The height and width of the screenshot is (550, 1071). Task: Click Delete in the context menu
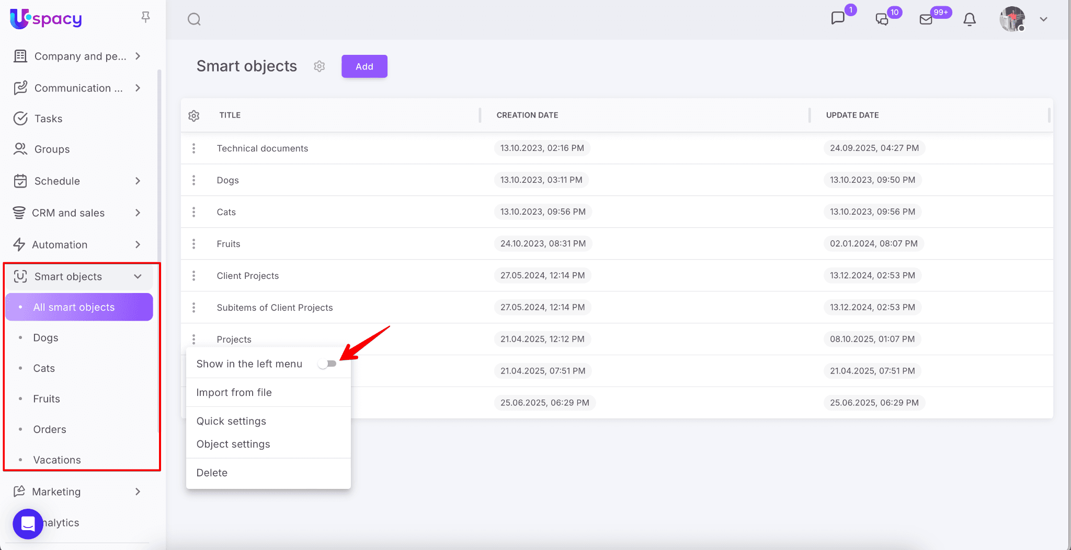[x=212, y=473]
